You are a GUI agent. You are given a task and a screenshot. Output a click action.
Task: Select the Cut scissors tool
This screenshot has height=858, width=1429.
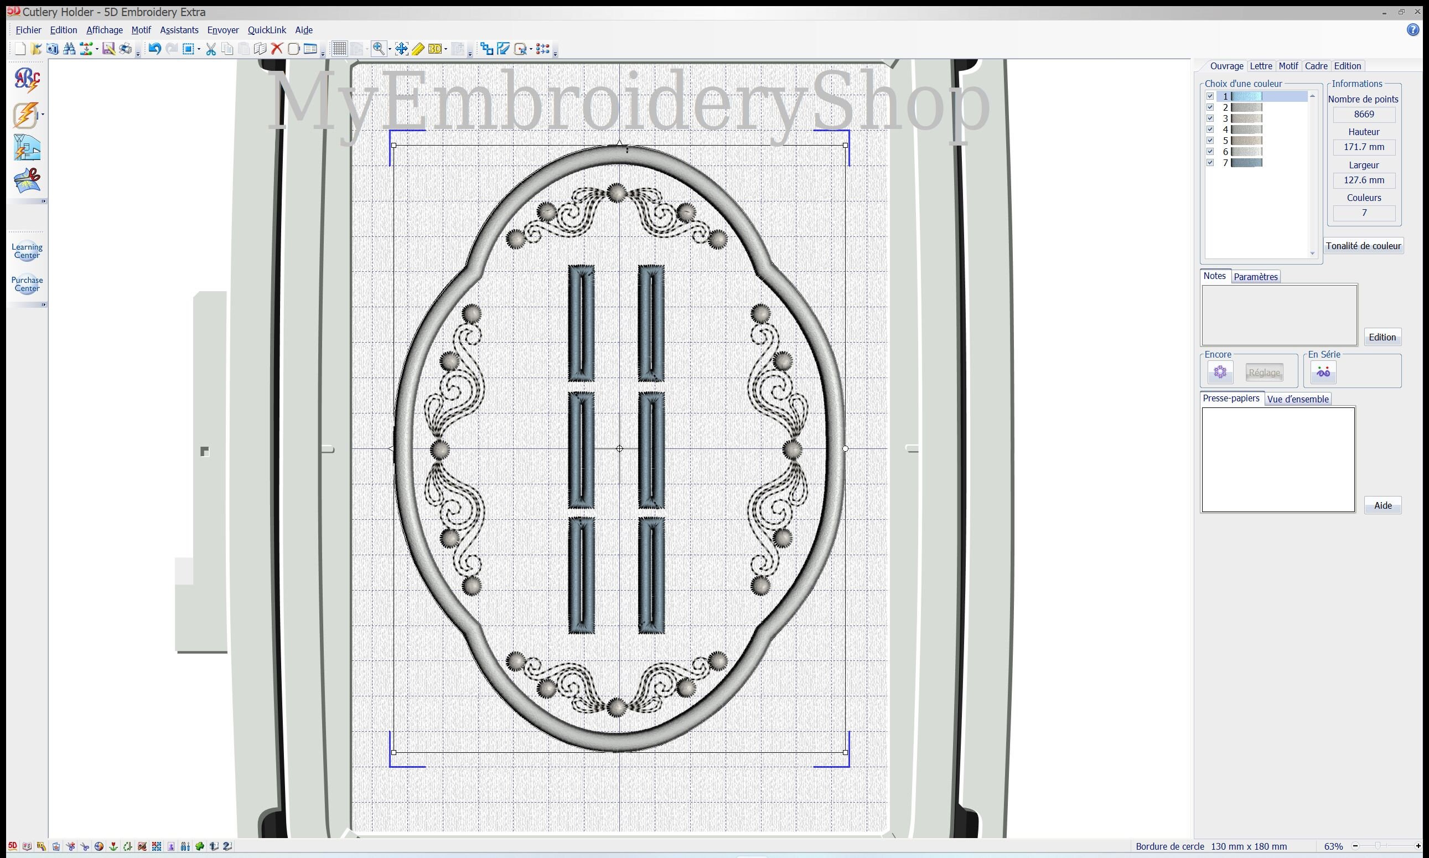pyautogui.click(x=210, y=49)
